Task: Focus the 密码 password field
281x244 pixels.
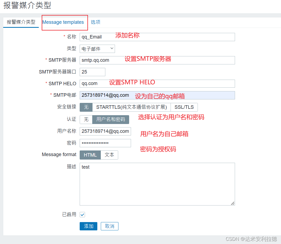Action: click(x=105, y=143)
